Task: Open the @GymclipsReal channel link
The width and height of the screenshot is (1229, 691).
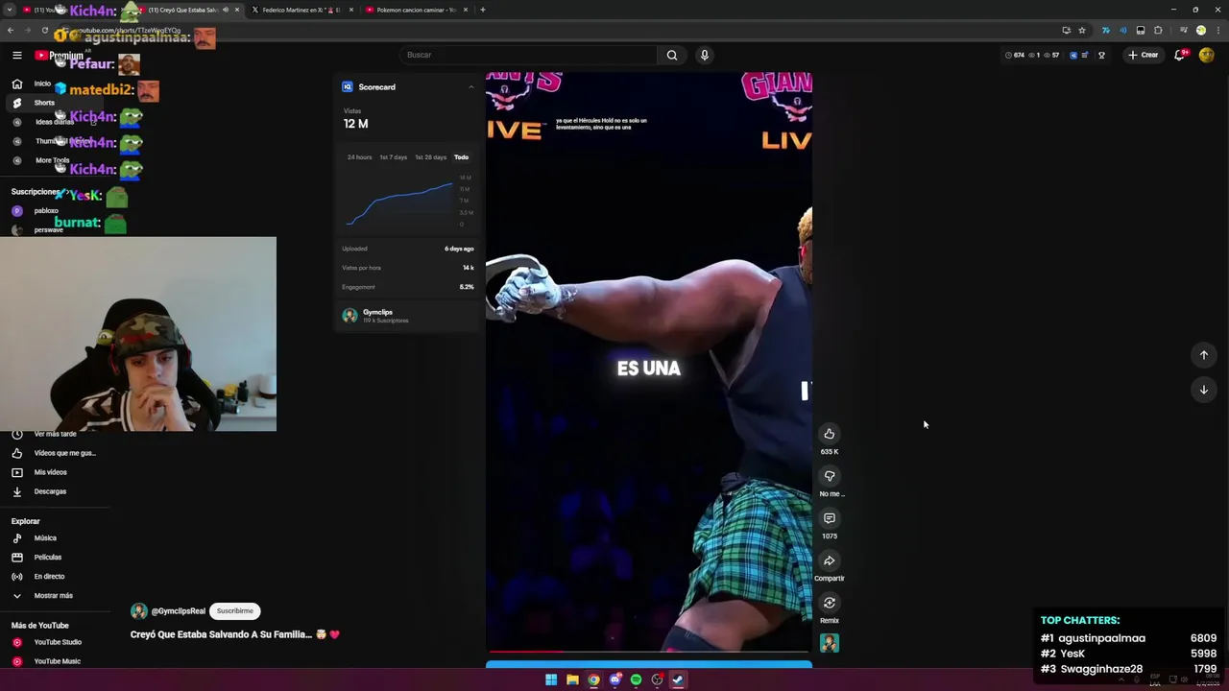Action: (178, 611)
